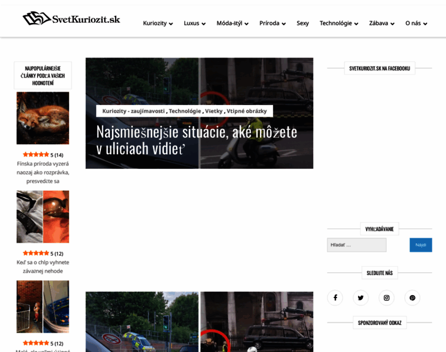This screenshot has width=446, height=352.
Task: Open the Móda-štýl menu item
Action: (229, 23)
